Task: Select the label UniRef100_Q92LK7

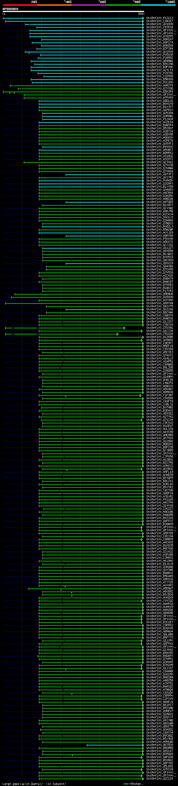Action: coord(159,751)
